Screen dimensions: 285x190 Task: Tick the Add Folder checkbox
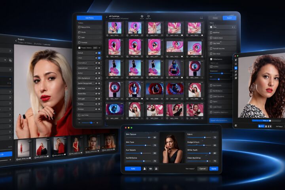point(79,115)
